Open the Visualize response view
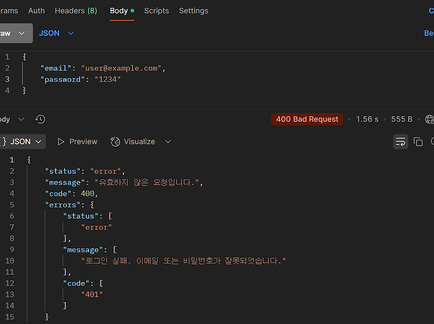The image size is (434, 324). (x=133, y=141)
